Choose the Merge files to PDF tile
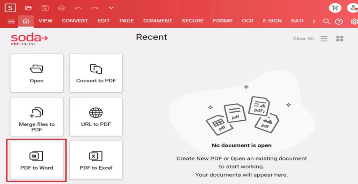The image size is (358, 184). [x=36, y=116]
